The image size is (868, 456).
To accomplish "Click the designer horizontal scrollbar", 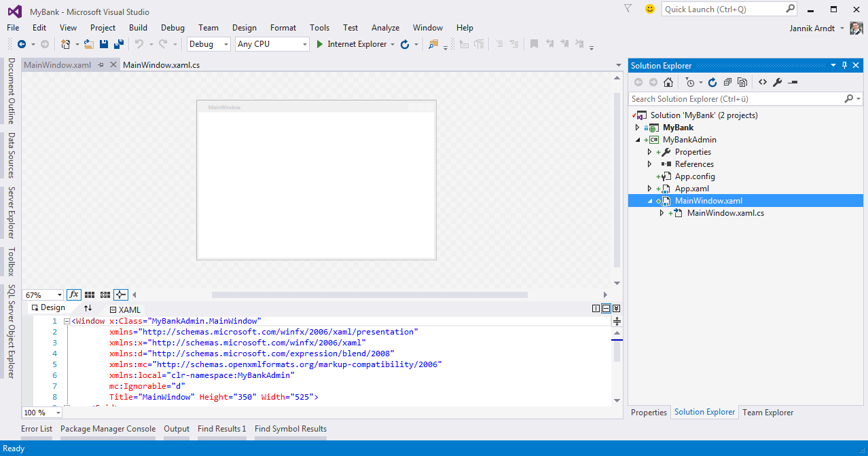I will coord(369,295).
